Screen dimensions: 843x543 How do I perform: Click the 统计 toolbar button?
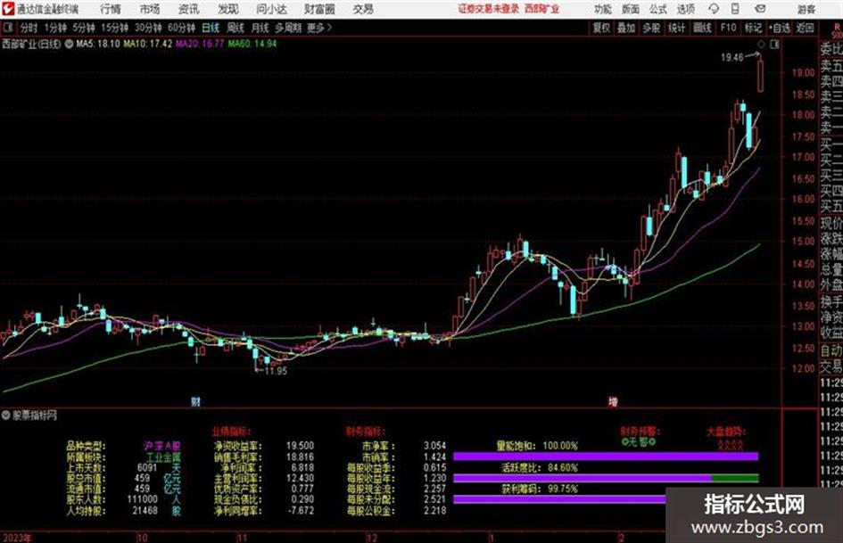(676, 28)
